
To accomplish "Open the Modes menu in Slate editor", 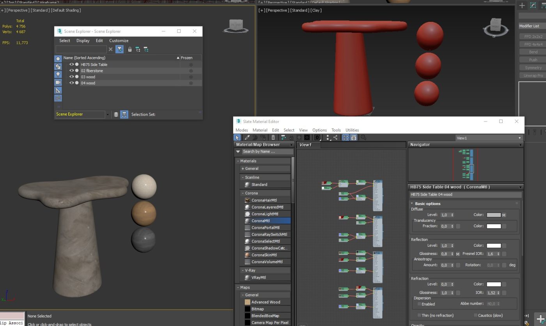I will (242, 130).
